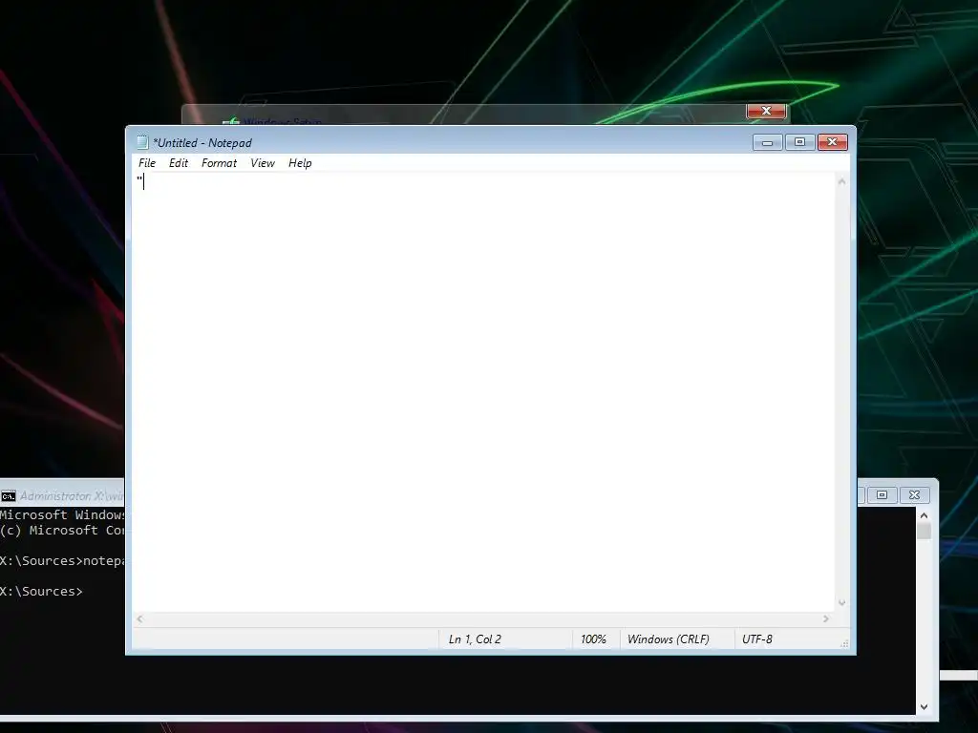
Task: Close the Untitled Notepad window
Action: pyautogui.click(x=832, y=143)
